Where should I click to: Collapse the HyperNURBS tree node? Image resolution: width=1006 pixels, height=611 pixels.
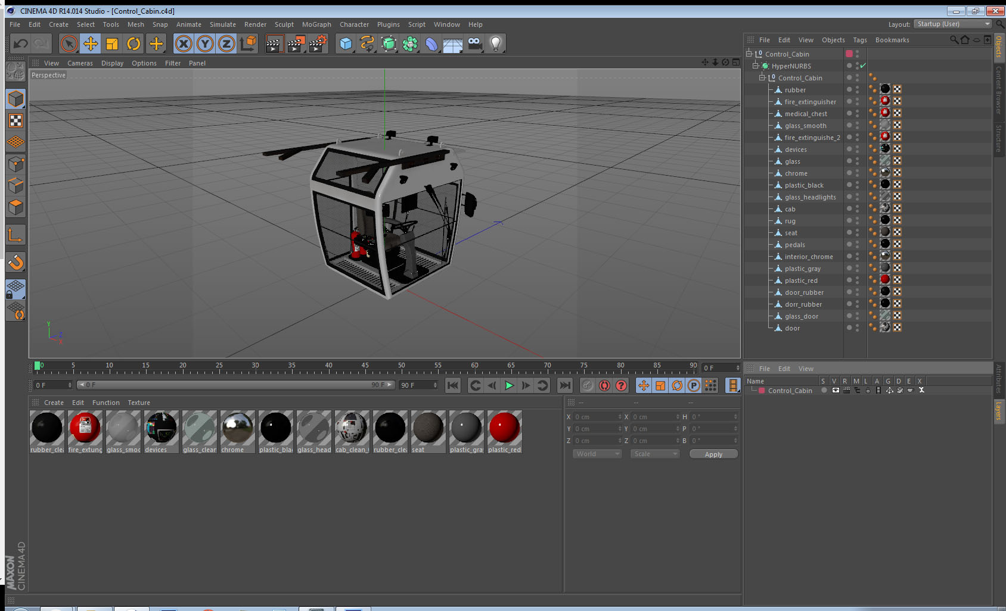(x=756, y=66)
